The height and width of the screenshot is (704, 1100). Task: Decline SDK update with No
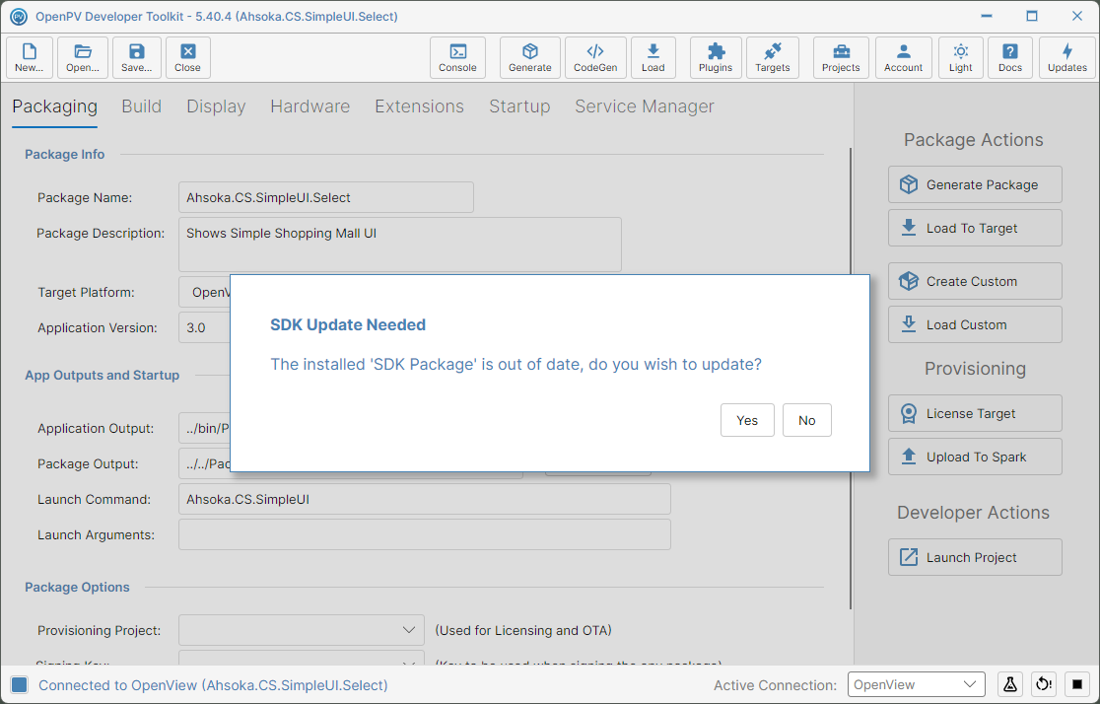click(806, 420)
